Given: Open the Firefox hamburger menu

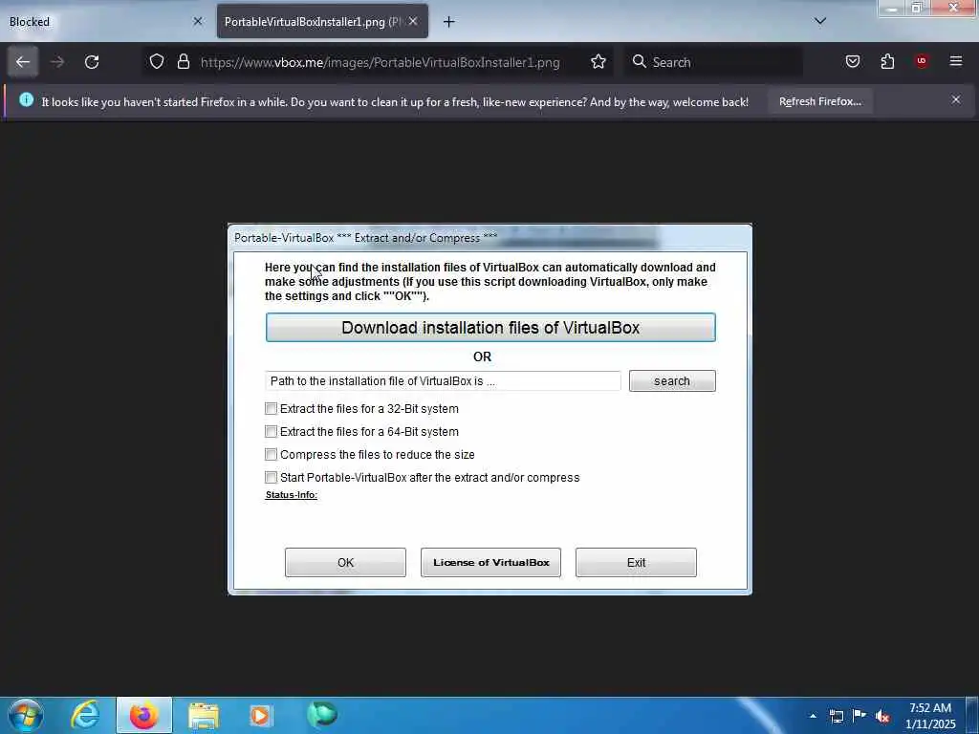Looking at the screenshot, I should (956, 61).
